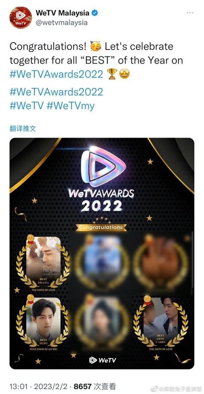Screen dimensions: 204x394
Task: Click the 翻译推文 translate tweet link
Action: click(x=23, y=128)
